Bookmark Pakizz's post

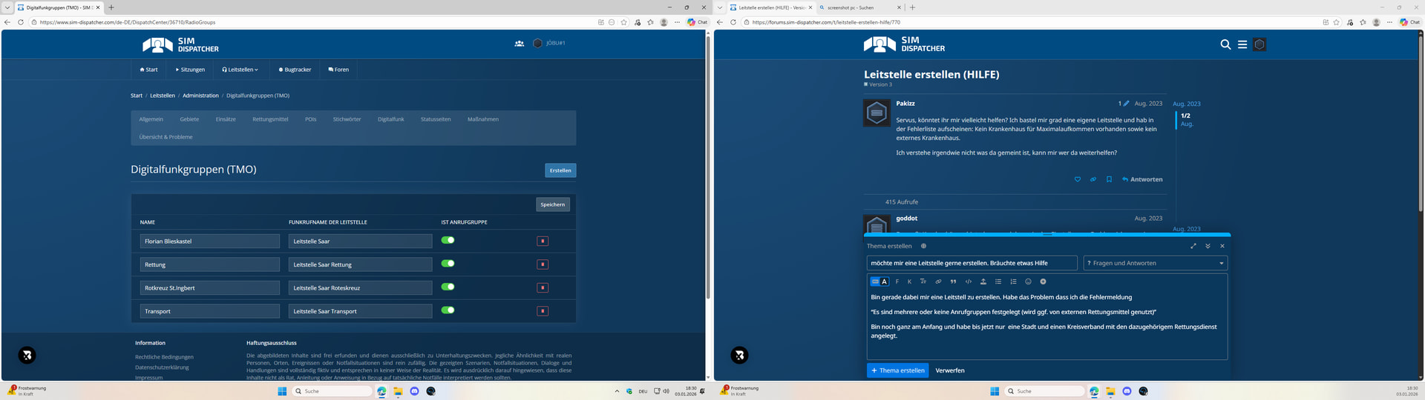coord(1109,179)
